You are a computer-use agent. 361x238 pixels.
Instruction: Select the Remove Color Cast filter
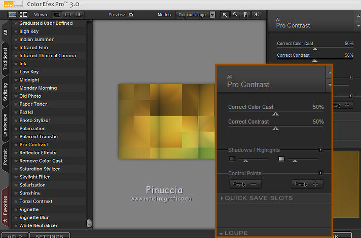[x=41, y=161]
